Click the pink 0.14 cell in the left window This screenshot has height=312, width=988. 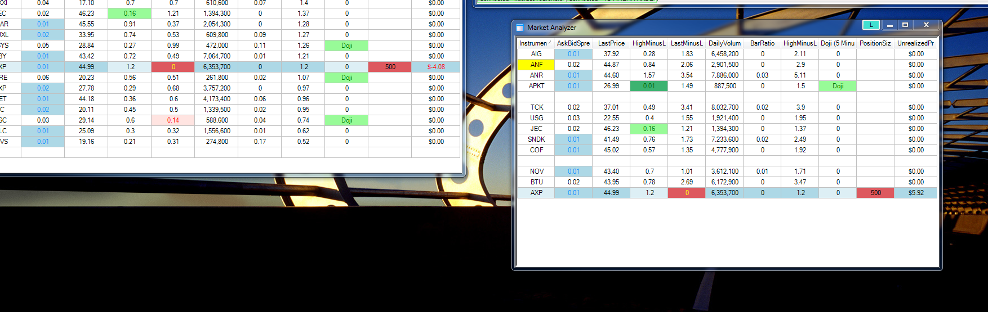click(173, 120)
